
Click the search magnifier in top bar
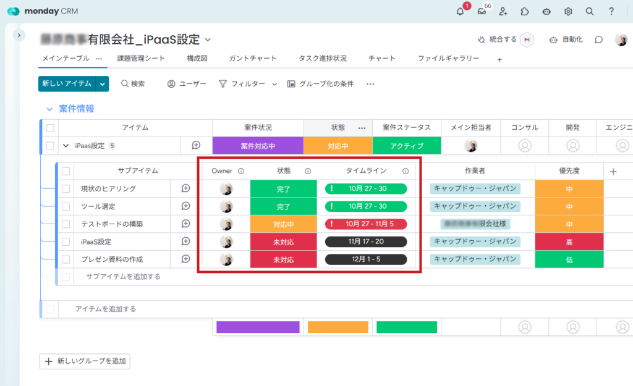point(590,11)
